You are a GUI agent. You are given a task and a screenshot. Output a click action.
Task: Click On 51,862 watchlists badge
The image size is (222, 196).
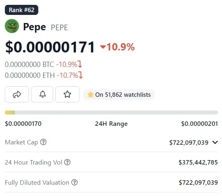[119, 95]
